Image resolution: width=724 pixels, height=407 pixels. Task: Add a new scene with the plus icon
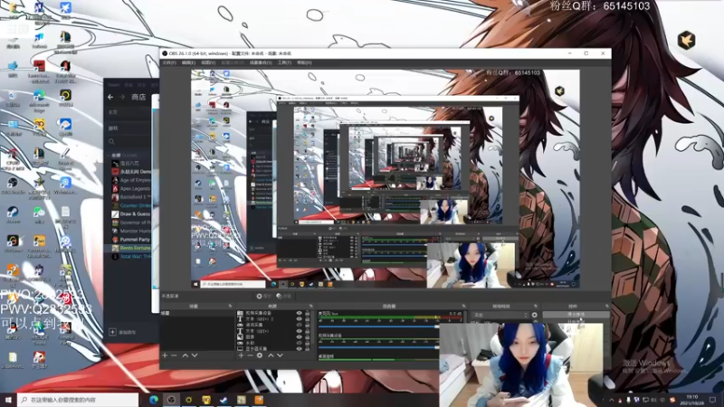click(165, 355)
